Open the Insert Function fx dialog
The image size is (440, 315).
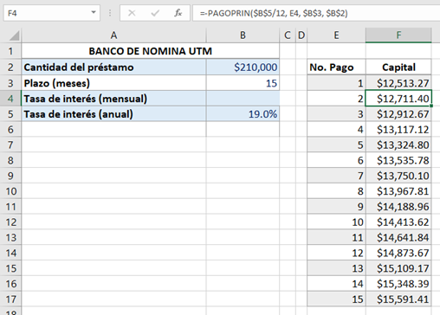(178, 13)
